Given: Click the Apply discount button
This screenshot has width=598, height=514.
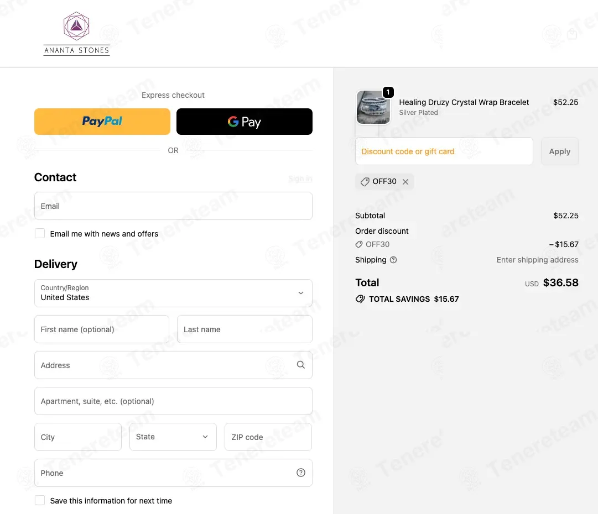Looking at the screenshot, I should tap(559, 151).
